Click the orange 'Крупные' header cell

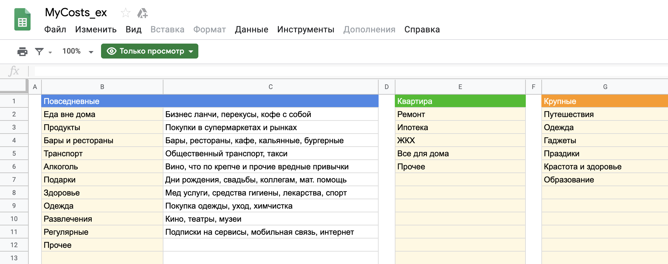point(605,101)
